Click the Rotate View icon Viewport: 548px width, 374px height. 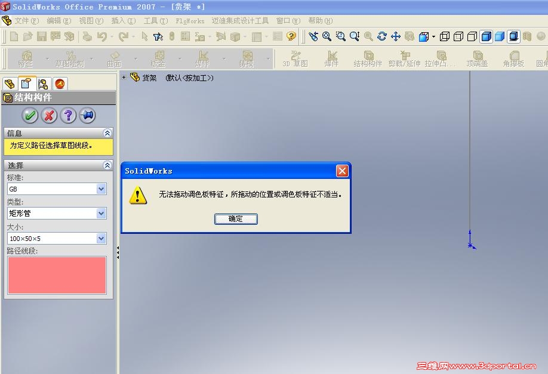click(382, 36)
